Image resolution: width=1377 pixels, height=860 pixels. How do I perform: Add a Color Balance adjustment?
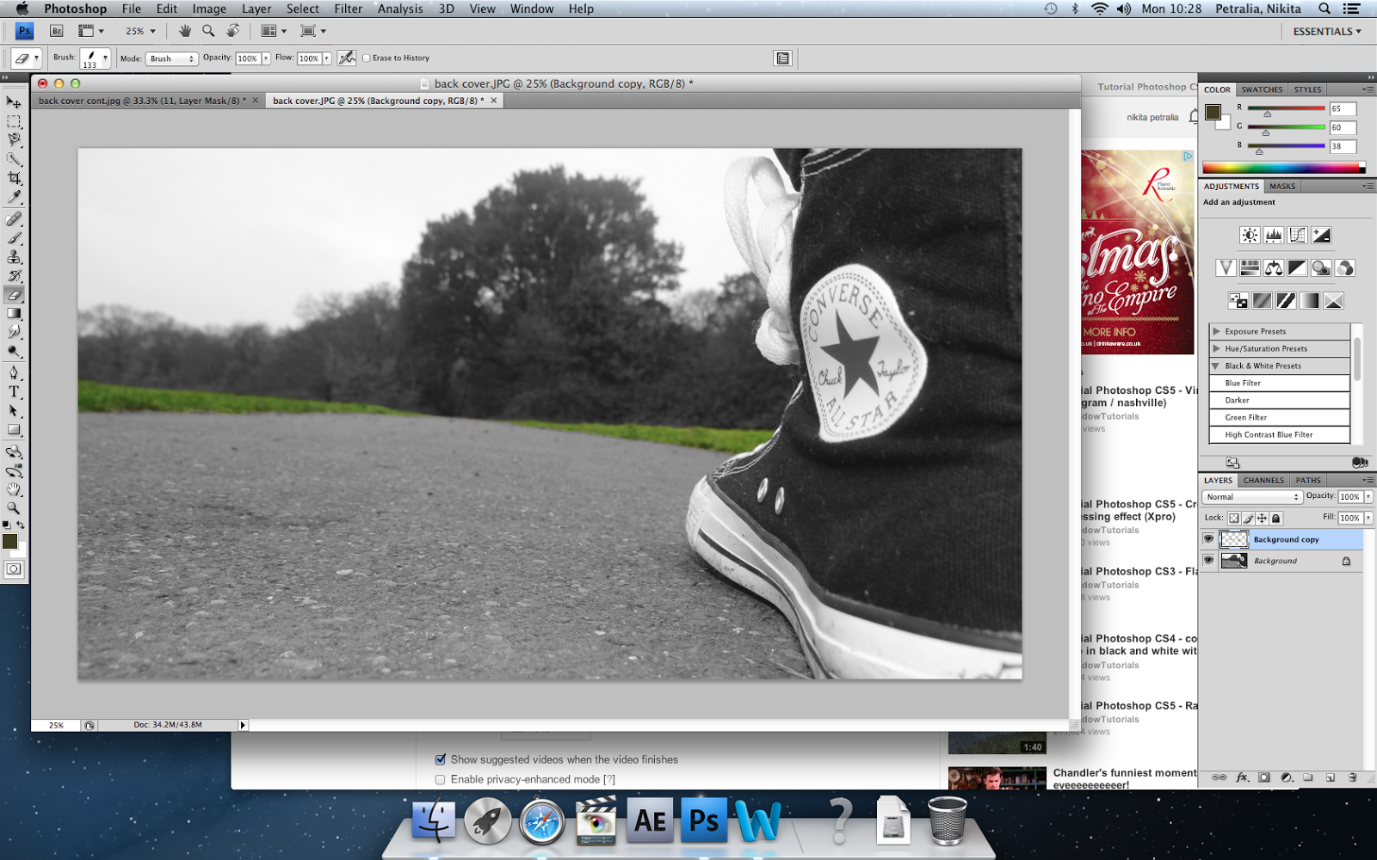tap(1274, 268)
